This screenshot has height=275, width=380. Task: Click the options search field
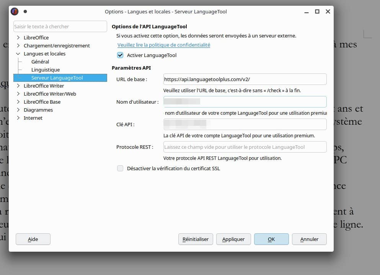coord(60,26)
